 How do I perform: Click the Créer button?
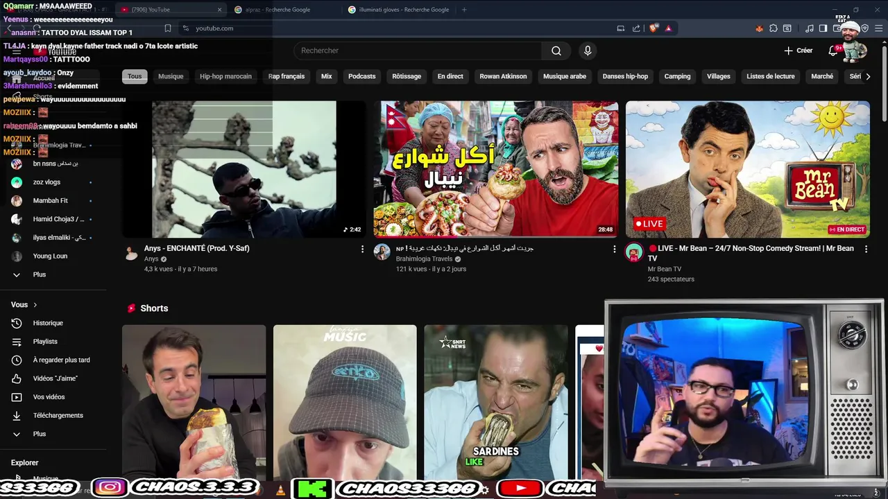pos(798,51)
